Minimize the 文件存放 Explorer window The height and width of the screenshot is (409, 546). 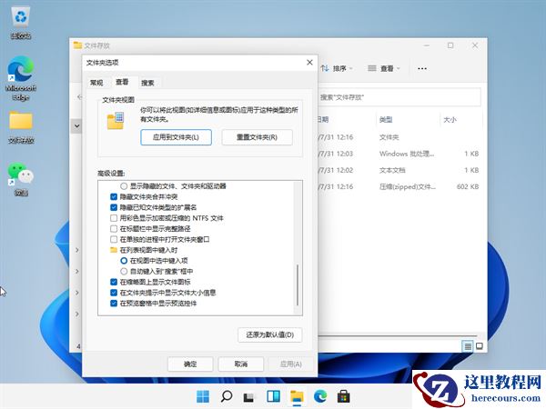[427, 45]
